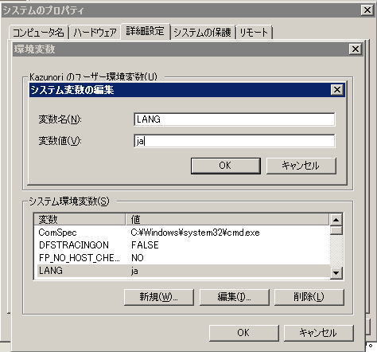Viewport: 377px width, 352px height.
Task: Cancel the システム変数の編集 dialog
Action: point(301,166)
